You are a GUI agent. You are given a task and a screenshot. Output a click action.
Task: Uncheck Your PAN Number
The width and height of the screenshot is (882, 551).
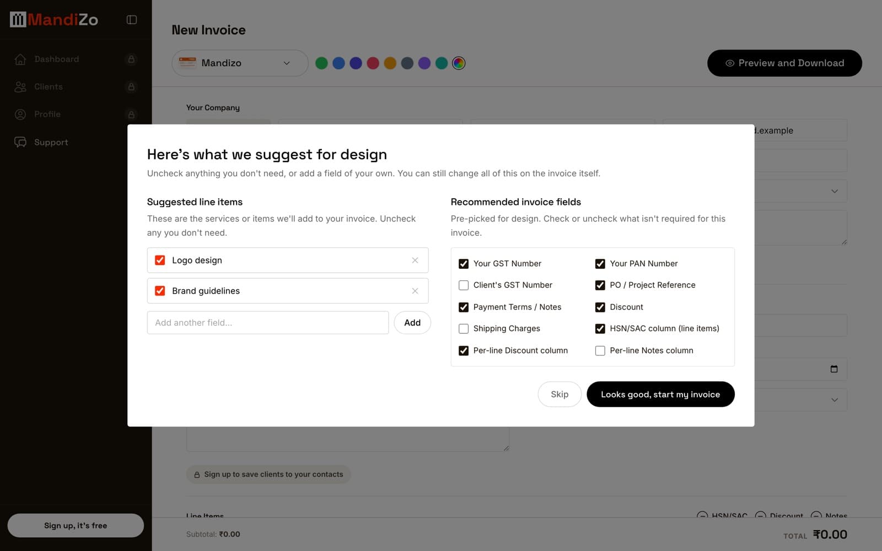pos(600,264)
